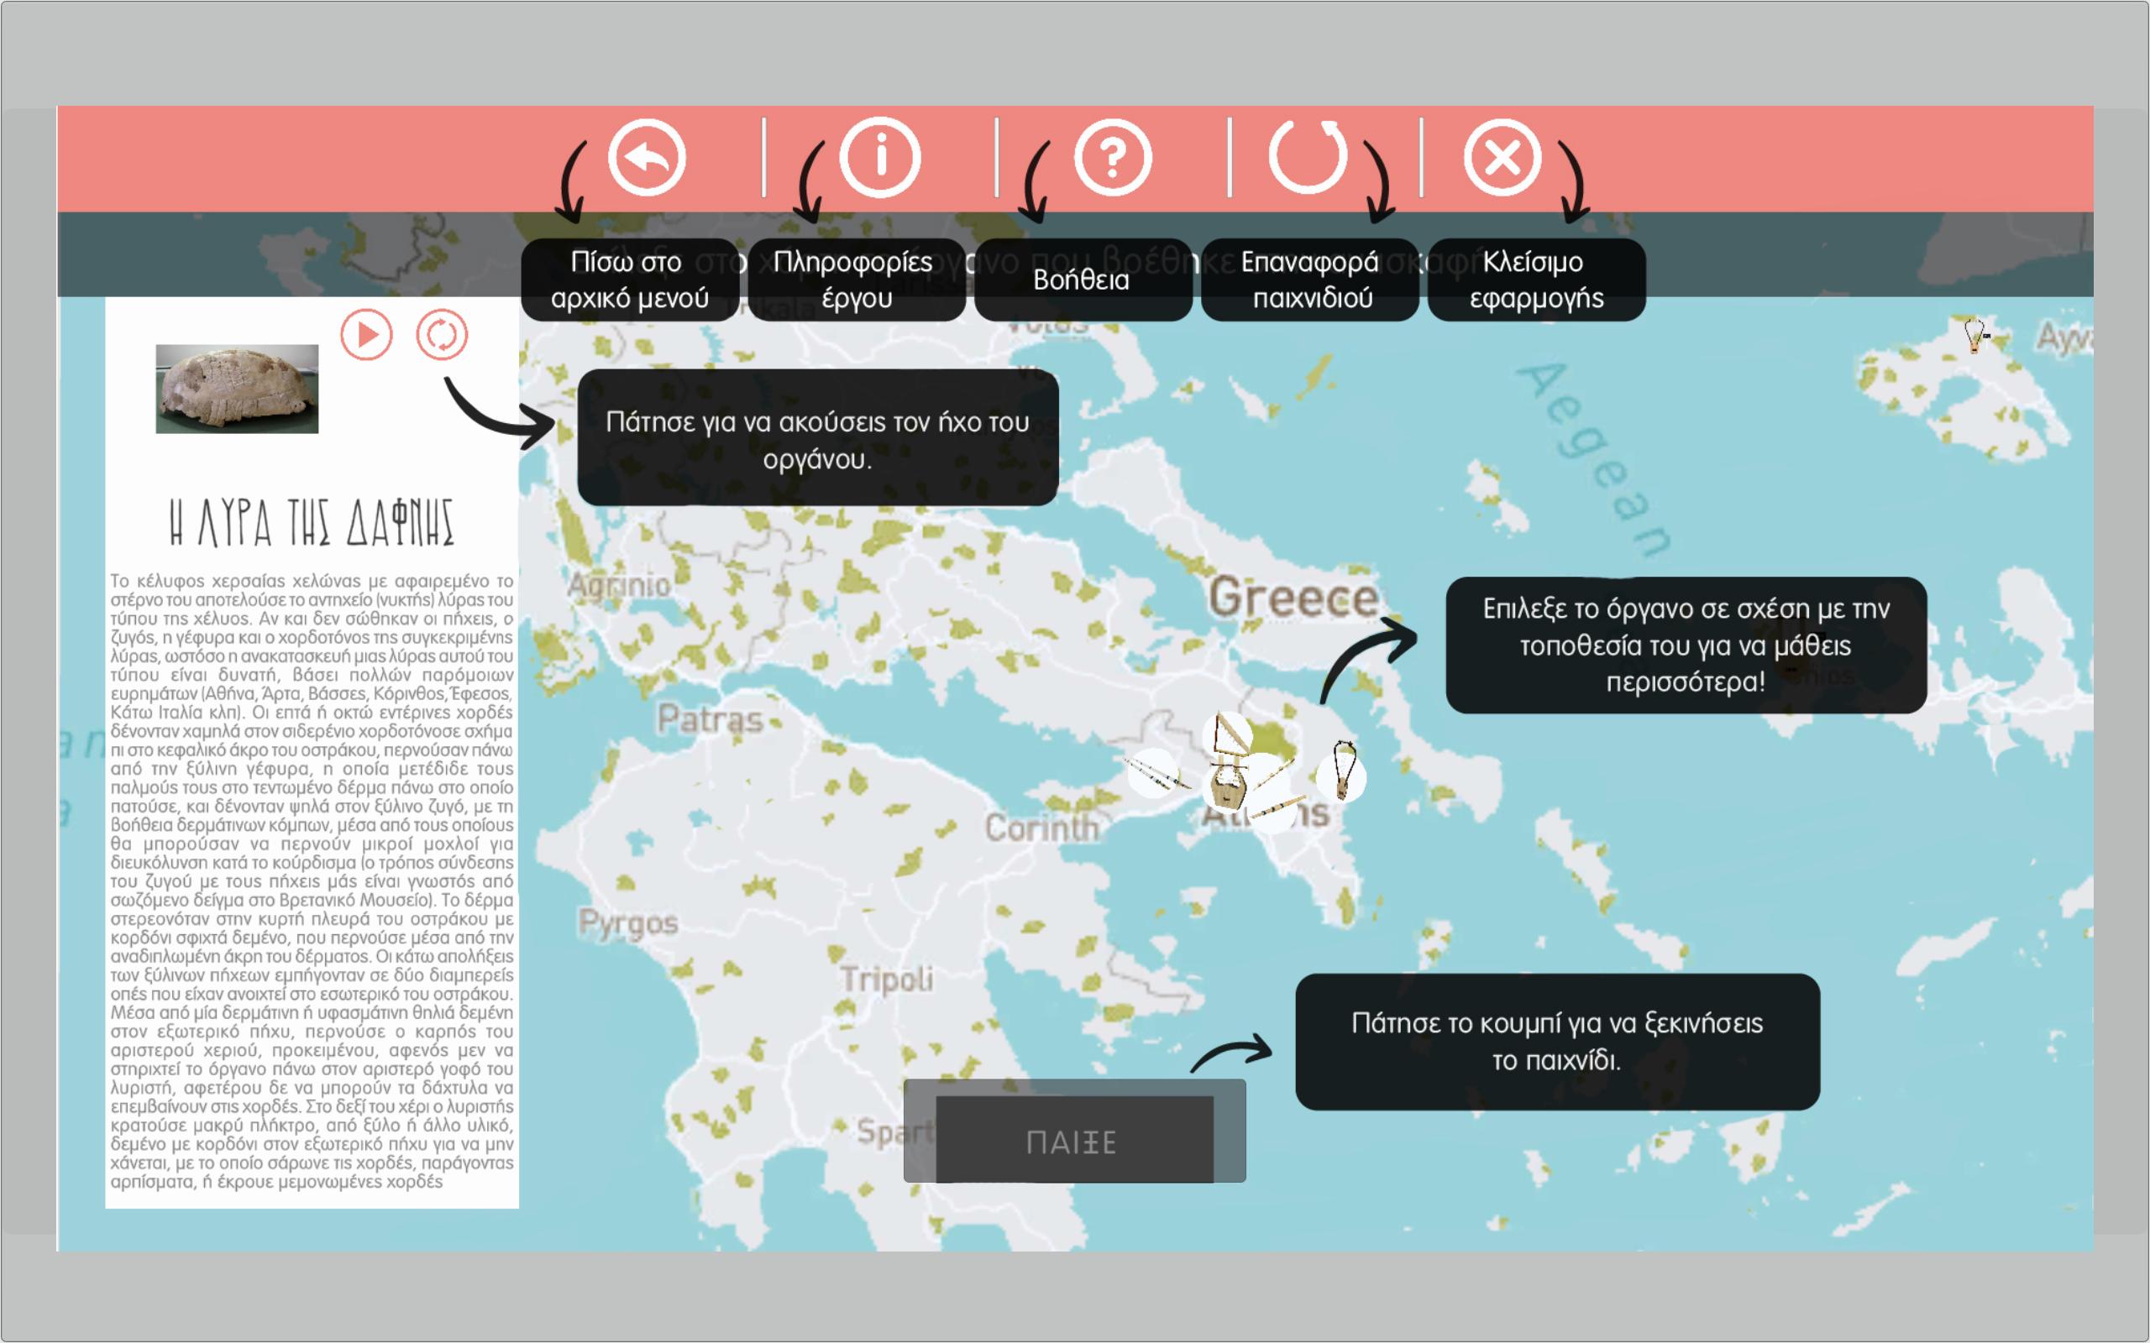2150x1343 pixels.
Task: Click the pink circular refresh icon
Action: point(442,335)
